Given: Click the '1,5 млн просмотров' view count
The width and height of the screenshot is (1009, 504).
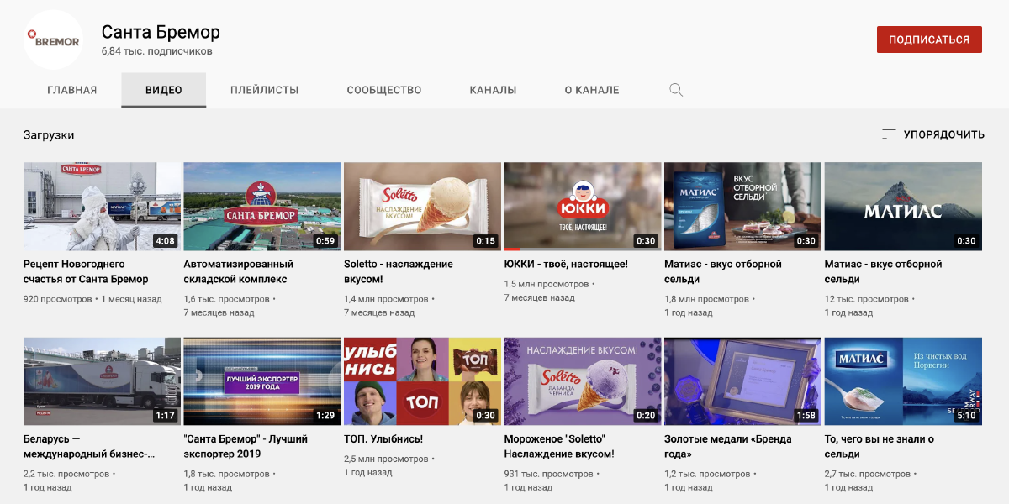Looking at the screenshot, I should coord(547,284).
